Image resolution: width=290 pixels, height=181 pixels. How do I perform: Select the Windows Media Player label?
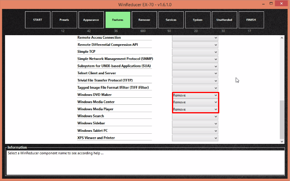pos(95,109)
